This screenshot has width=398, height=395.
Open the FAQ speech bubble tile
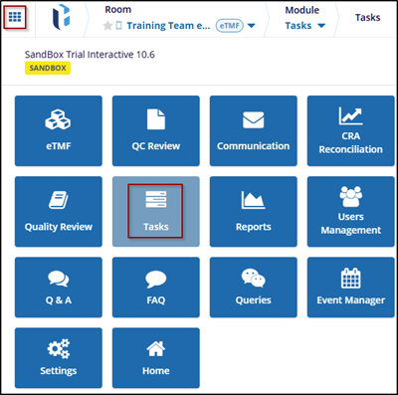click(156, 288)
